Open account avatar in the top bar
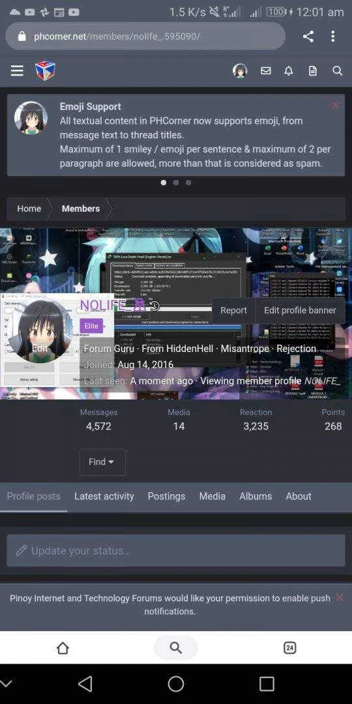The width and height of the screenshot is (352, 704). [x=240, y=70]
